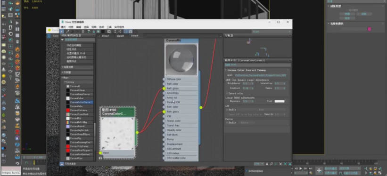Click the Refr. gloss input socket

pyautogui.click(x=164, y=112)
